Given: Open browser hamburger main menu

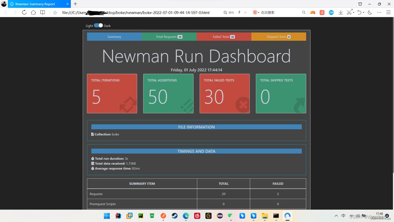Looking at the screenshot, I should (x=388, y=13).
